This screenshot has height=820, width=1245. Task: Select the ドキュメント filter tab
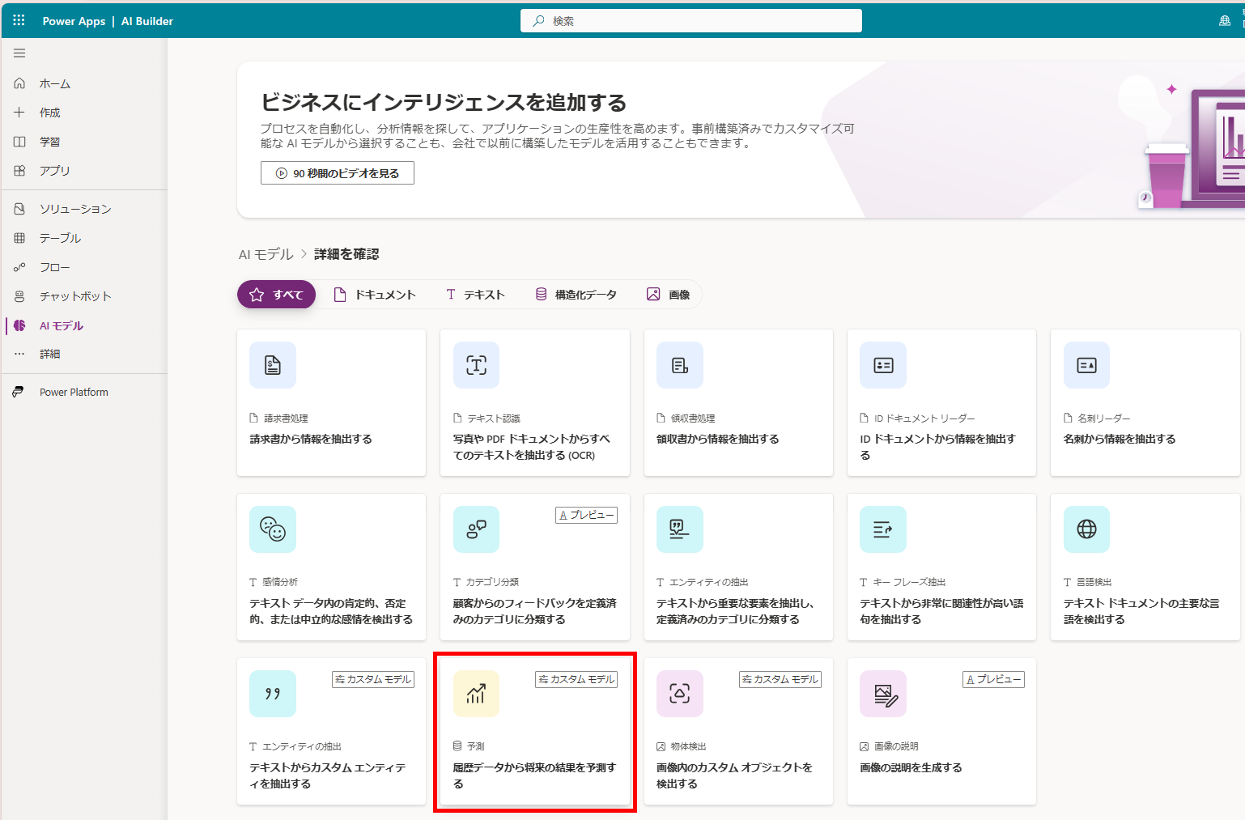(375, 295)
